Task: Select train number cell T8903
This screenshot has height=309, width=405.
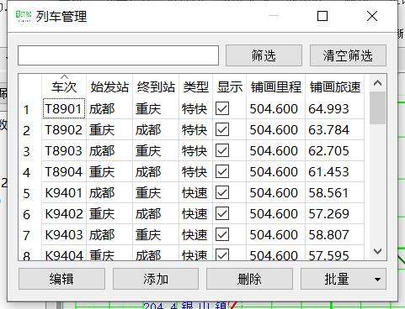Action: point(64,150)
